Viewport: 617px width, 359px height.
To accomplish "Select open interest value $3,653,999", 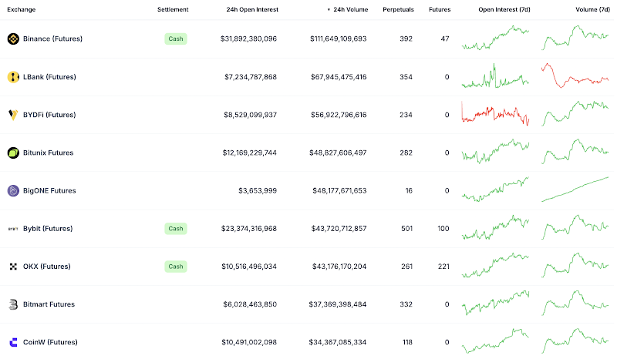I will pos(258,191).
